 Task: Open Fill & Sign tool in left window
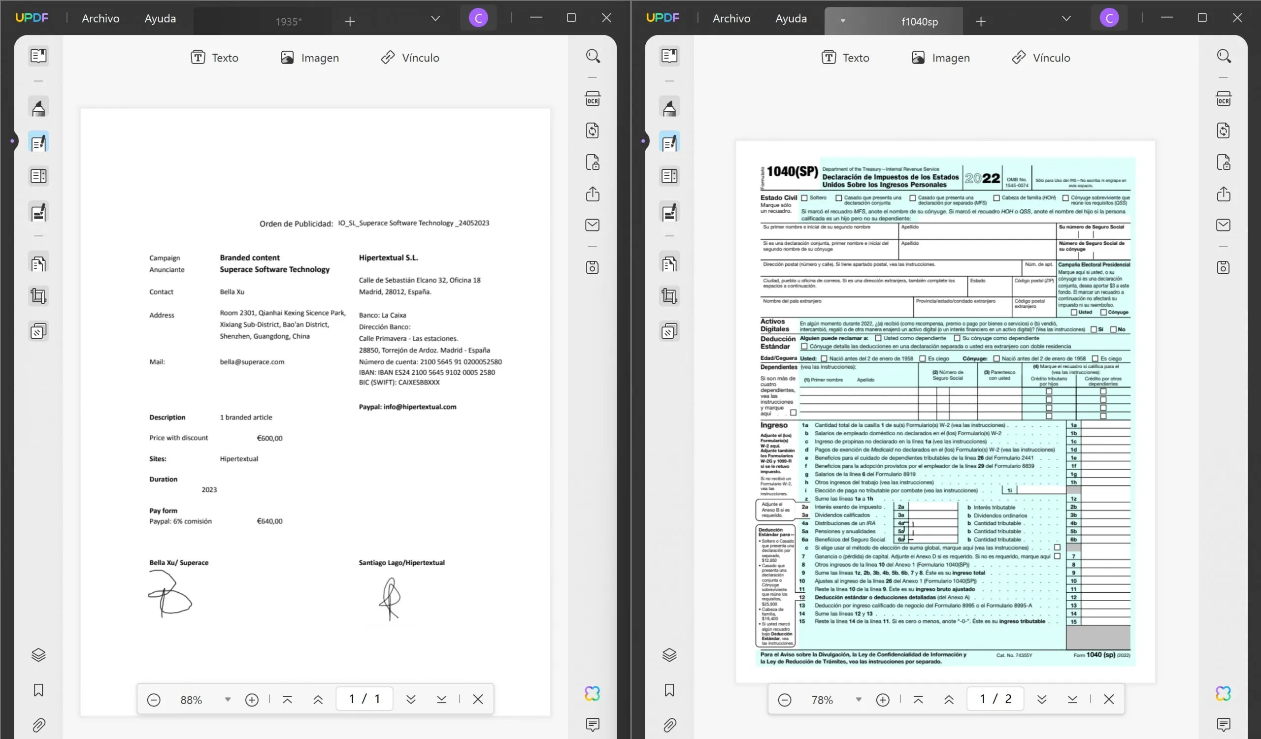pyautogui.click(x=38, y=212)
